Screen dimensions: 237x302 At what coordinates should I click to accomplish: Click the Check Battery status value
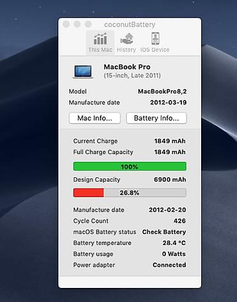pos(164,232)
